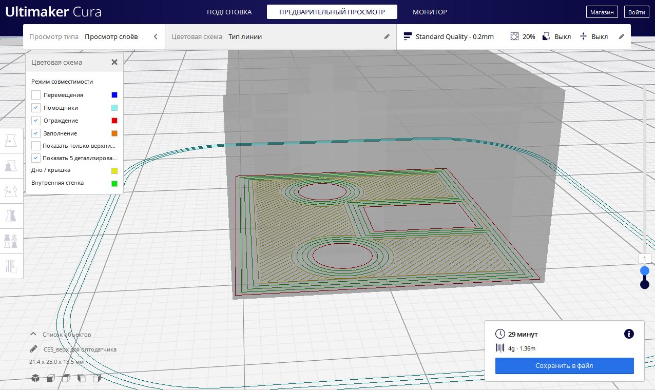Screen dimensions: 655x390
Task: Click pencil icon next to CE5 model name
Action: (34, 349)
